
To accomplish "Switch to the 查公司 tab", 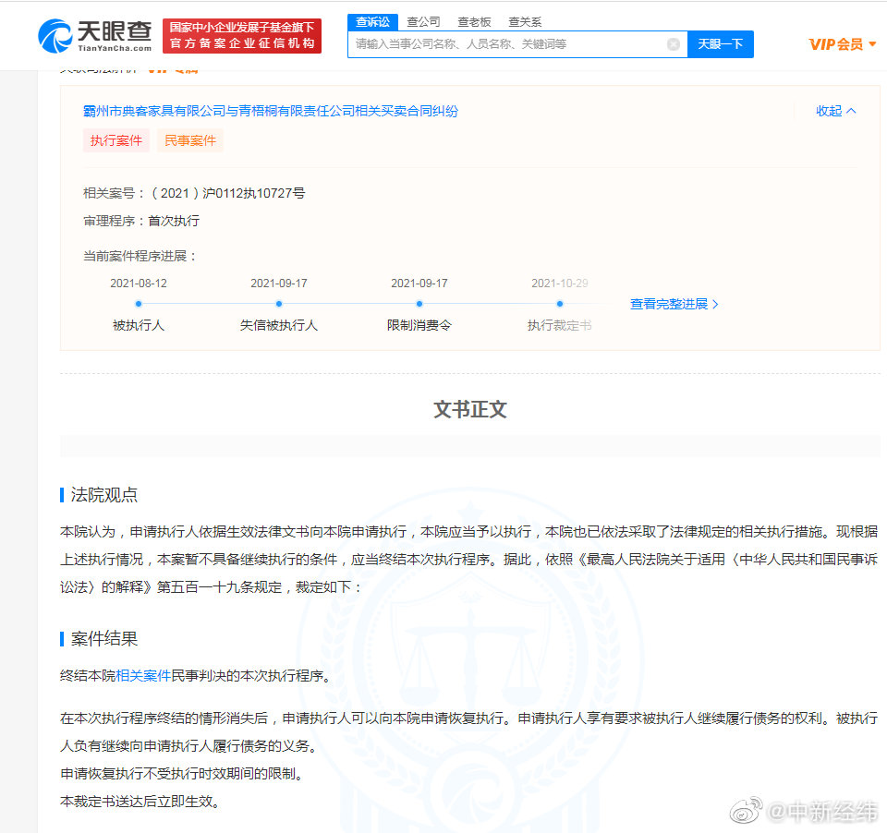I will 423,21.
